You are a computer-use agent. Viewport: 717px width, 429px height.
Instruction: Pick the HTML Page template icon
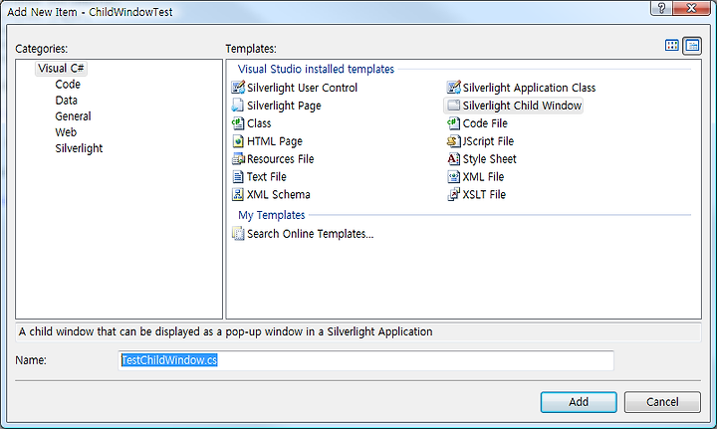tap(238, 141)
